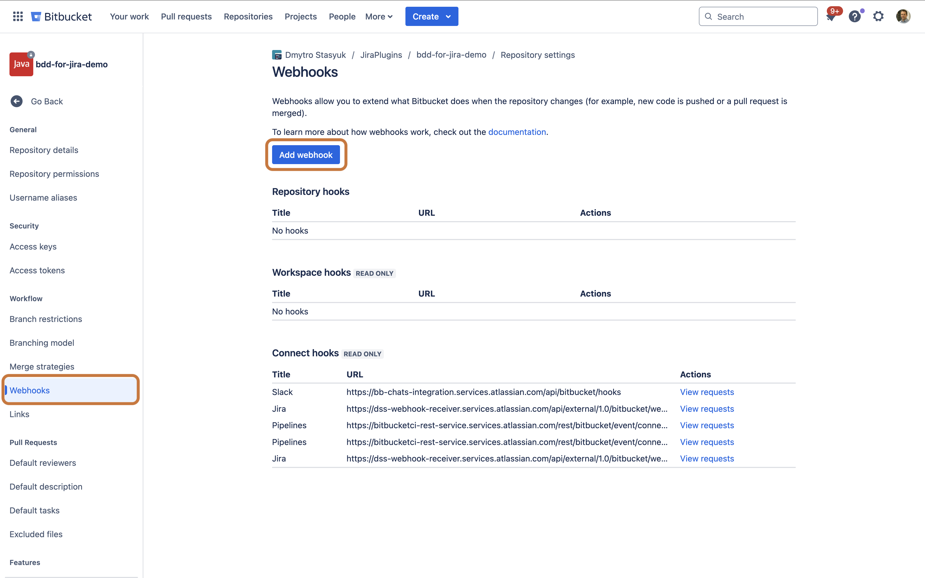
Task: Click the Add webhook button
Action: pyautogui.click(x=306, y=155)
